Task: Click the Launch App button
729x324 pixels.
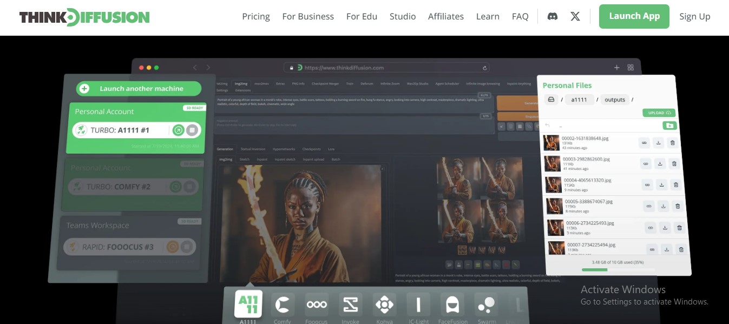Action: [x=634, y=16]
